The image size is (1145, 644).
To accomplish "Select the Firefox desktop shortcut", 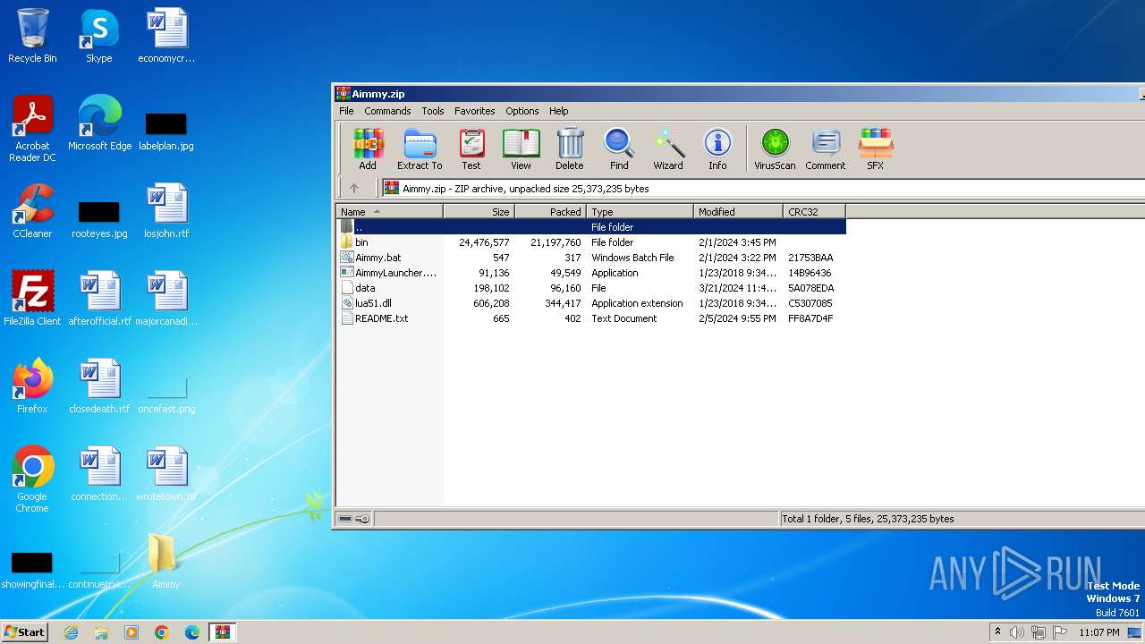I will point(32,386).
